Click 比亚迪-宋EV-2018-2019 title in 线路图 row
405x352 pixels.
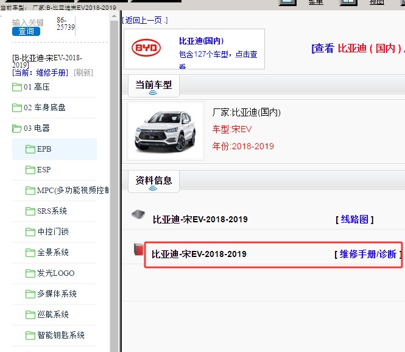tap(200, 219)
